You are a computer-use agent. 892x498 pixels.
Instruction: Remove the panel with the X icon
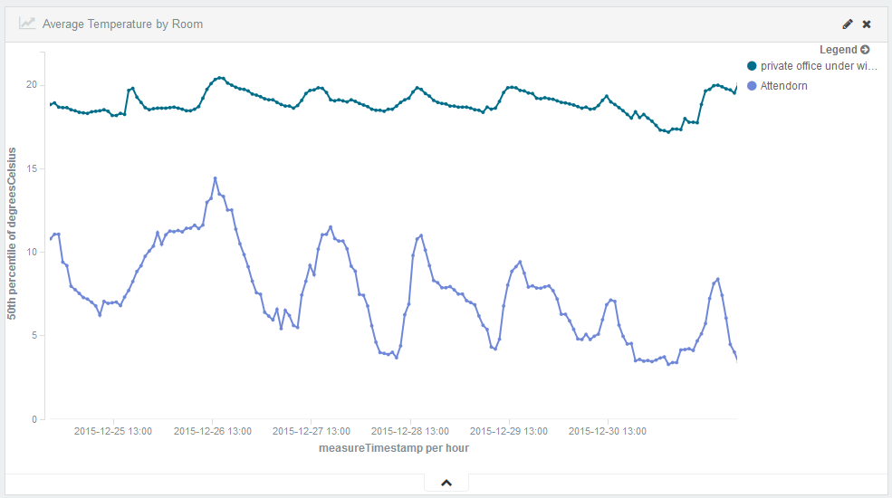867,24
